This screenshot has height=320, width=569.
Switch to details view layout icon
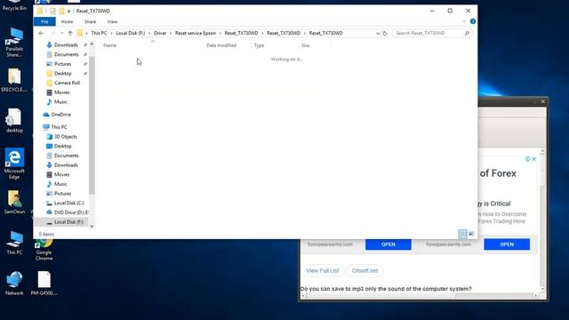tap(462, 234)
